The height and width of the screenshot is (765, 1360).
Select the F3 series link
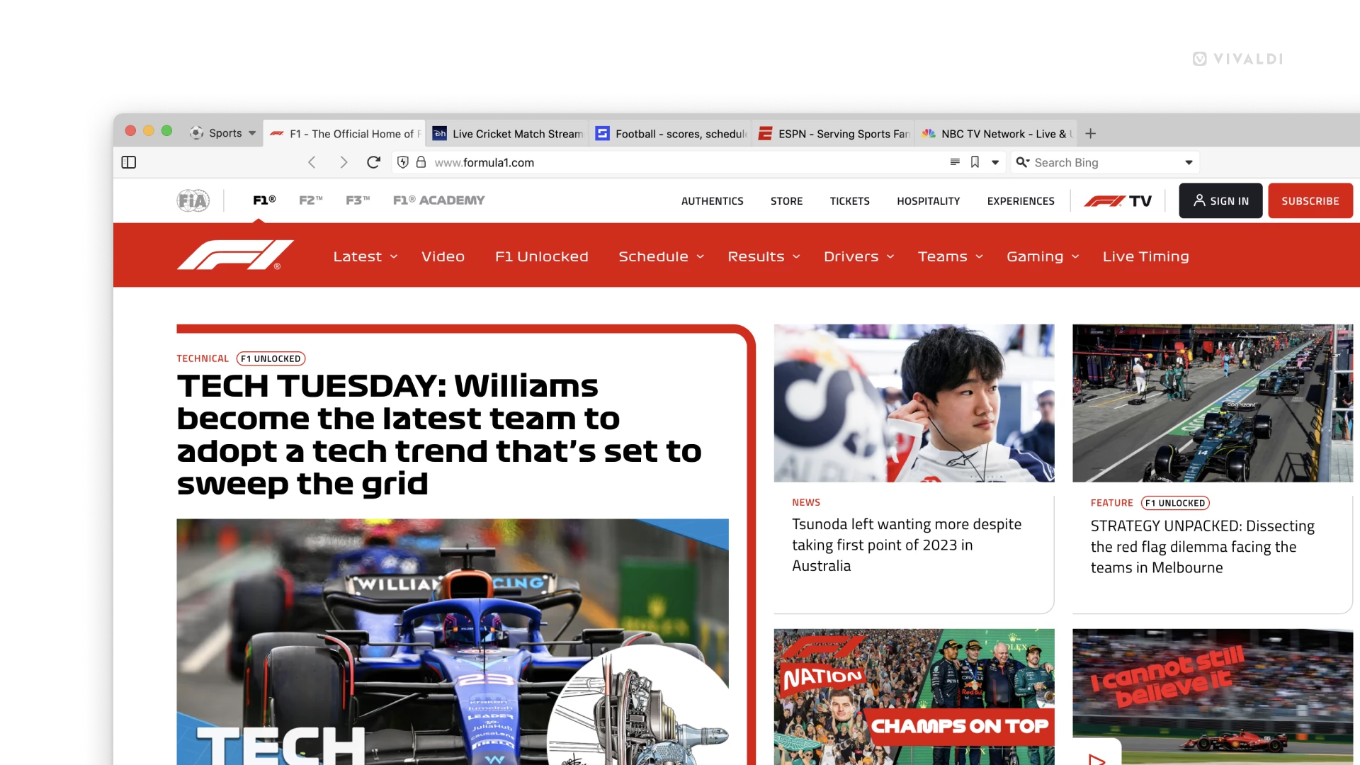(x=358, y=200)
